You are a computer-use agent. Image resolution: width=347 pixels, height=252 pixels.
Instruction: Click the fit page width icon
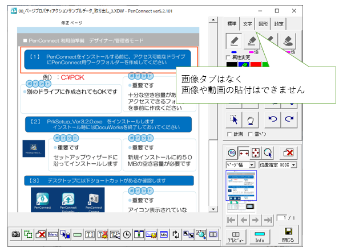pyautogui.click(x=244, y=152)
